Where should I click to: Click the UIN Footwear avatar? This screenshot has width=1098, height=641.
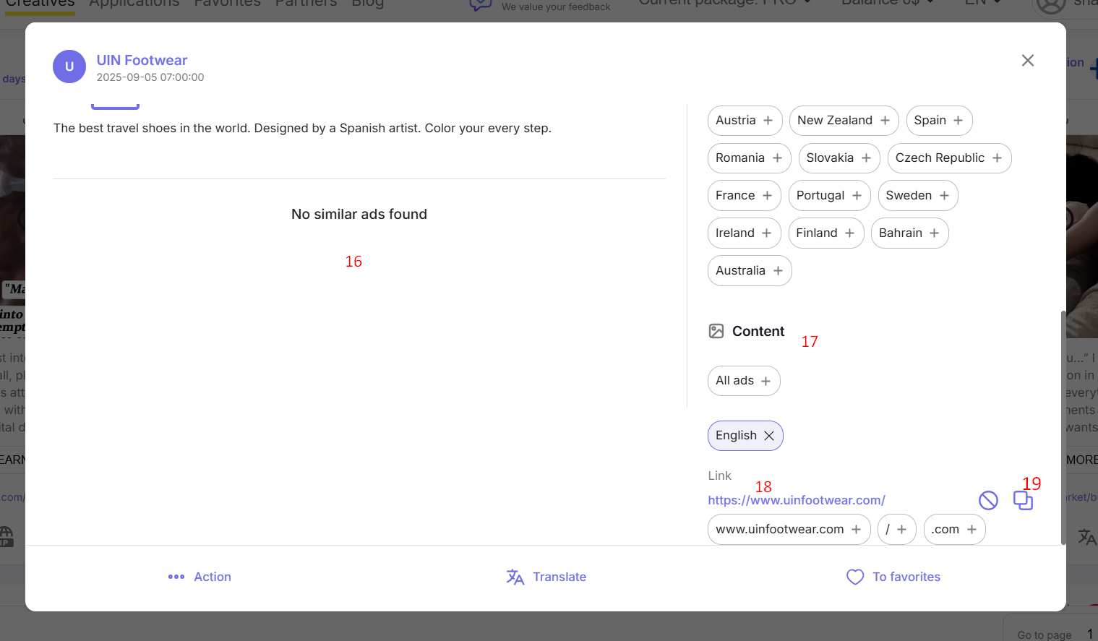[69, 66]
